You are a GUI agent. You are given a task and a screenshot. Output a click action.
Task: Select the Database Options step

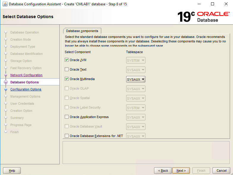tap(25, 82)
